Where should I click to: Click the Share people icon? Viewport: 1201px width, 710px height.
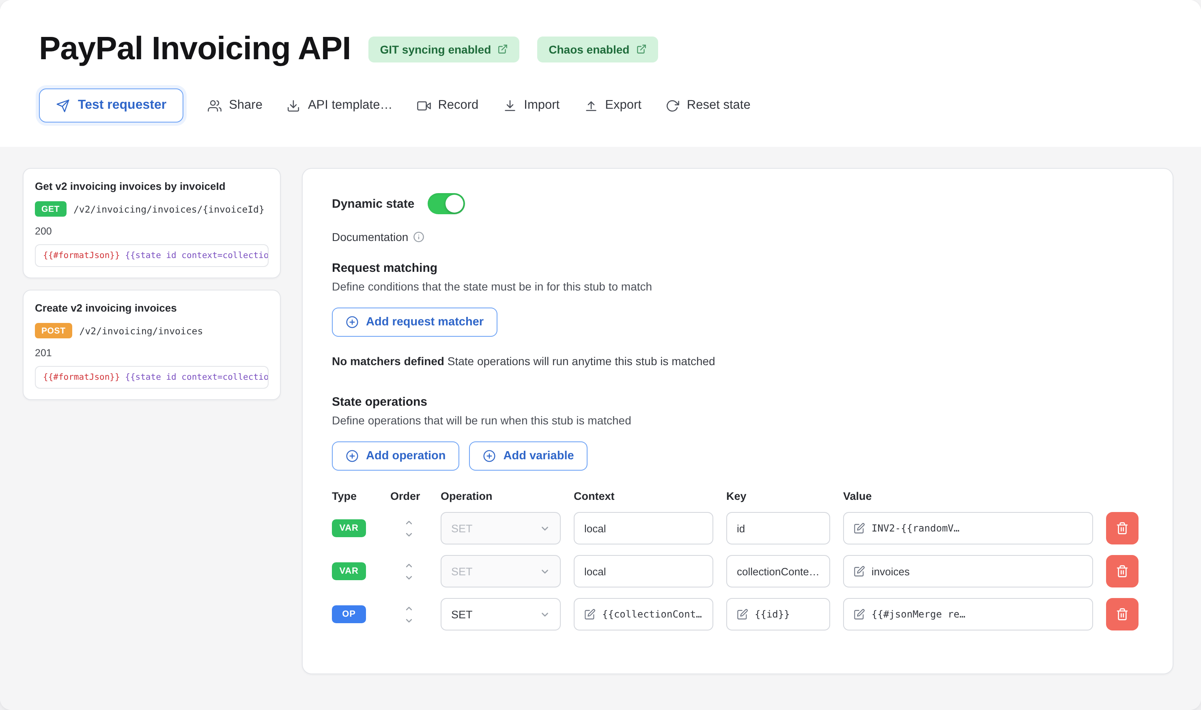click(214, 106)
